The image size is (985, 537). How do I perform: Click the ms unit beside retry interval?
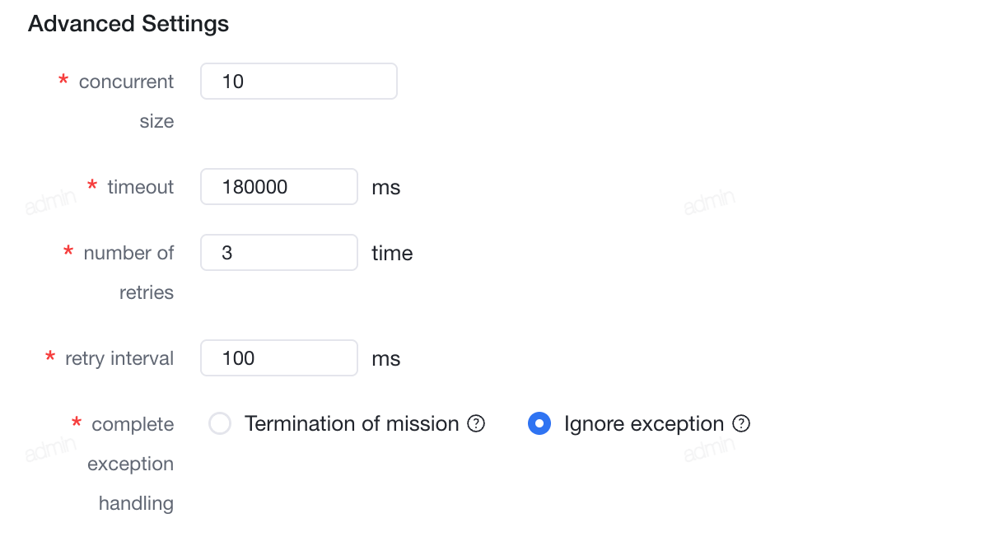(385, 359)
